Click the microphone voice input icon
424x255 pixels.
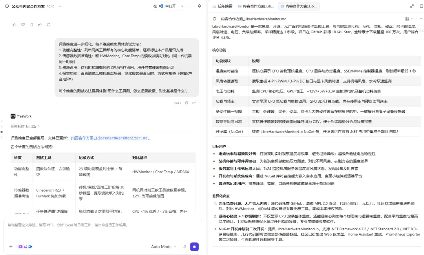pyautogui.click(x=185, y=247)
